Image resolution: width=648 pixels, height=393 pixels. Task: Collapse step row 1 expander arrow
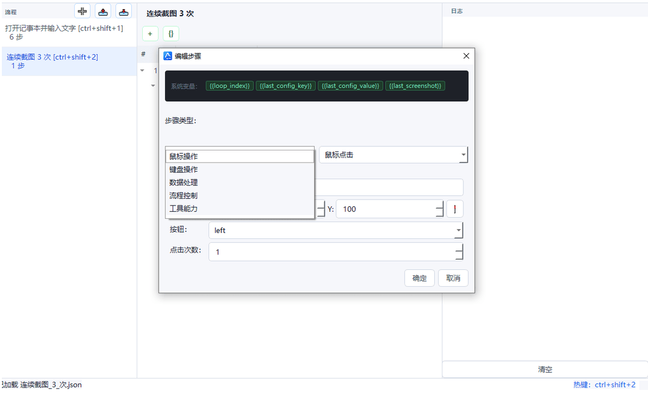(142, 70)
